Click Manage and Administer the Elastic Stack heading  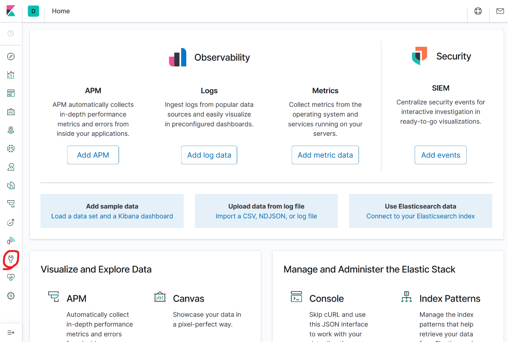coord(369,269)
